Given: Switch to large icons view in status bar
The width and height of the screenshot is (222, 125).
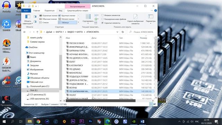Looking at the screenshot, I should point(155,104).
